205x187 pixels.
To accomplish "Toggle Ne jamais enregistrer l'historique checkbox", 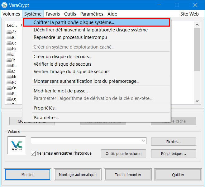I will click(x=33, y=153).
